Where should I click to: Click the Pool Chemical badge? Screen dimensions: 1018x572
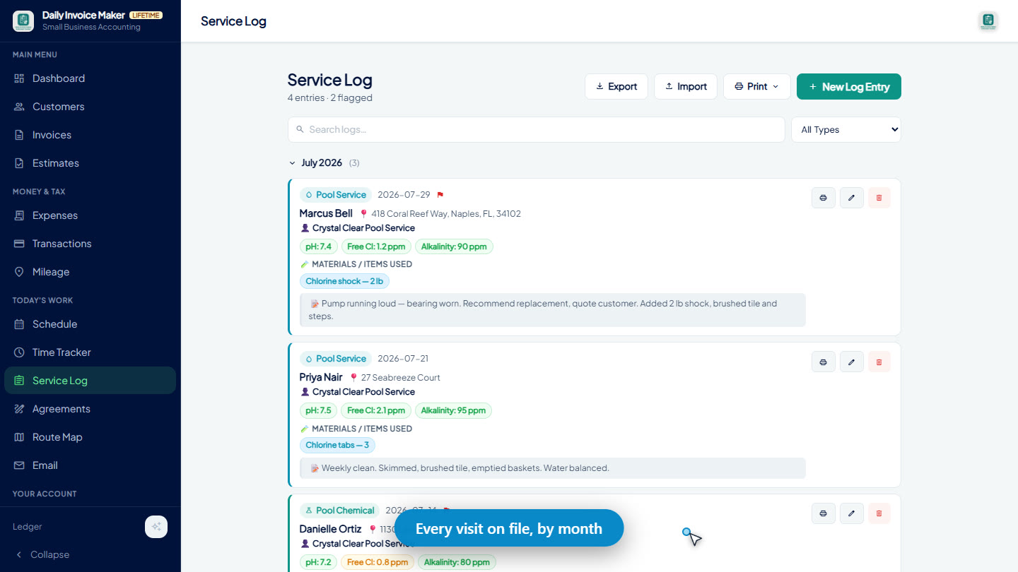[340, 511]
